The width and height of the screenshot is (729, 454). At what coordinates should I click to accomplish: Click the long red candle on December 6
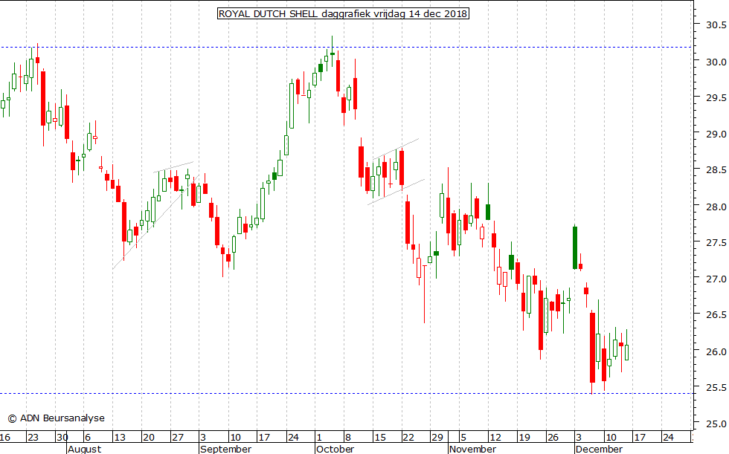[592, 347]
